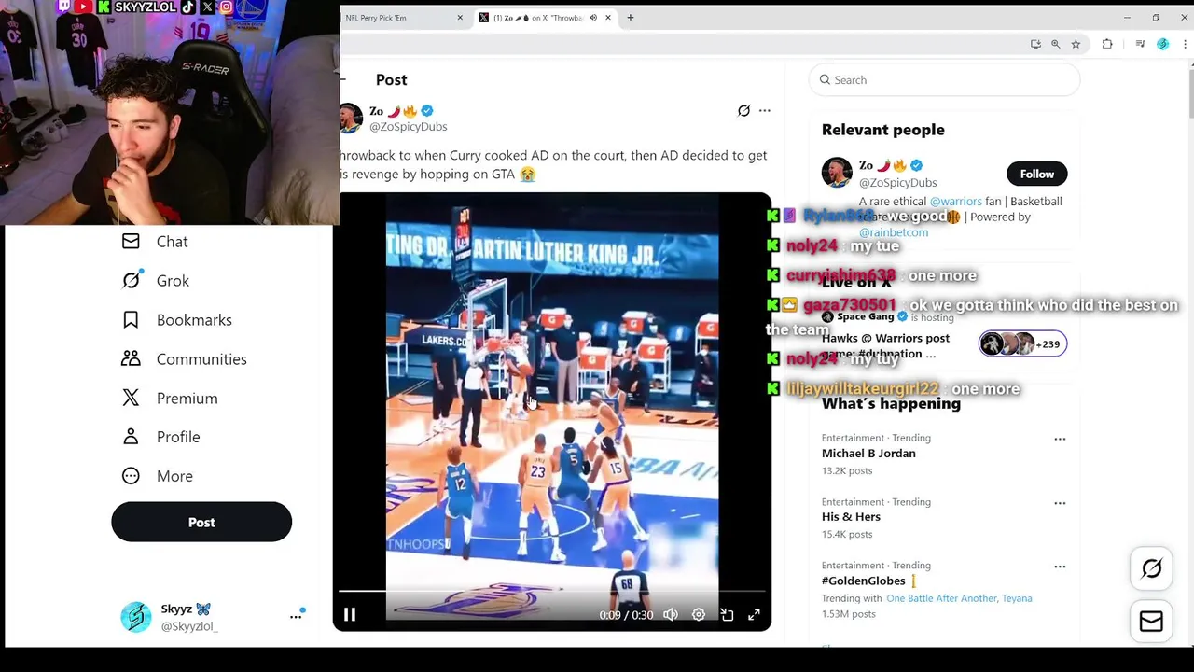1194x672 pixels.
Task: Open the Hawks @ Warriors live space
Action: click(x=885, y=346)
